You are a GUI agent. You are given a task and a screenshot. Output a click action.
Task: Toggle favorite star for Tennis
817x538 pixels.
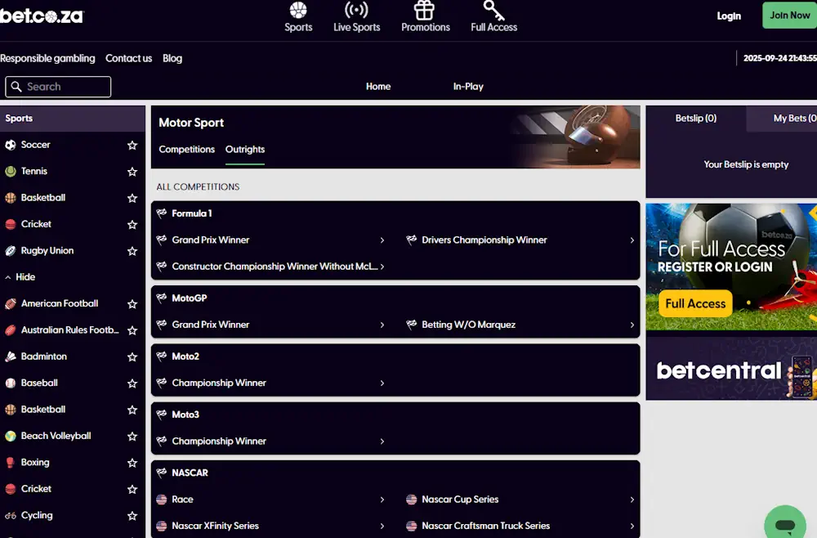point(132,172)
